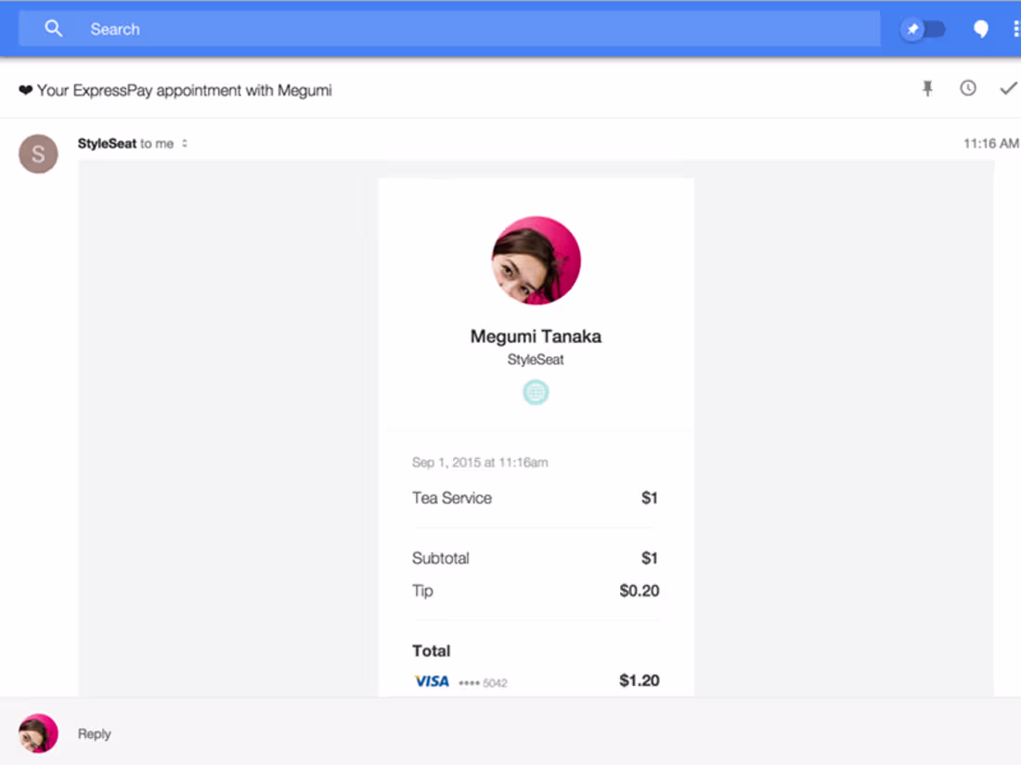Click the receipt date 'Sep 1, 2015 at 11:16am'

[480, 463]
